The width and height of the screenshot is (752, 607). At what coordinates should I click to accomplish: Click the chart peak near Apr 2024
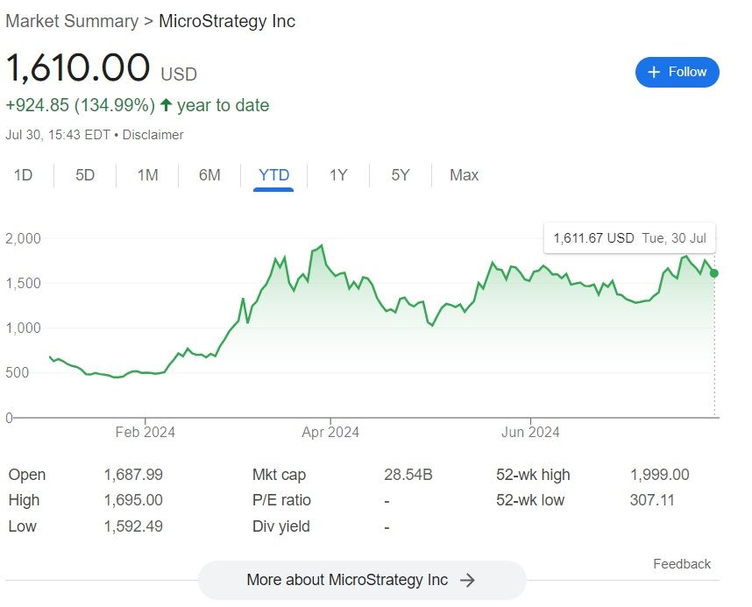pyautogui.click(x=321, y=246)
